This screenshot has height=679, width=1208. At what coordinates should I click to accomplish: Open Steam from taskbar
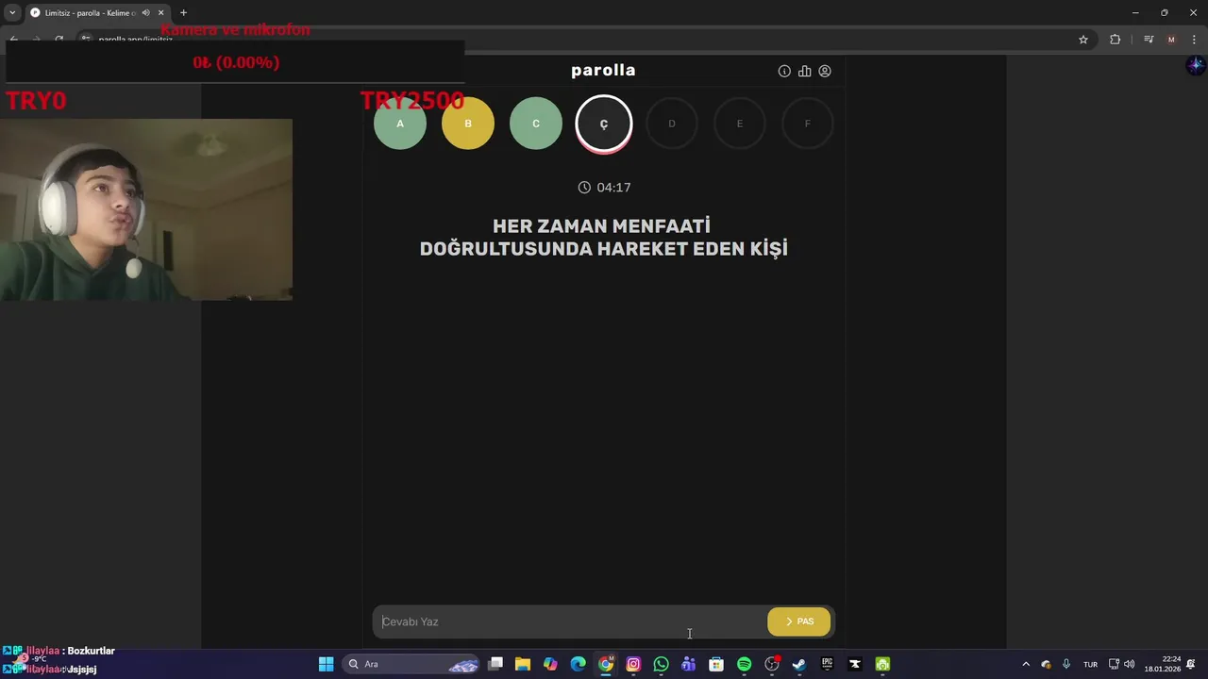point(799,664)
